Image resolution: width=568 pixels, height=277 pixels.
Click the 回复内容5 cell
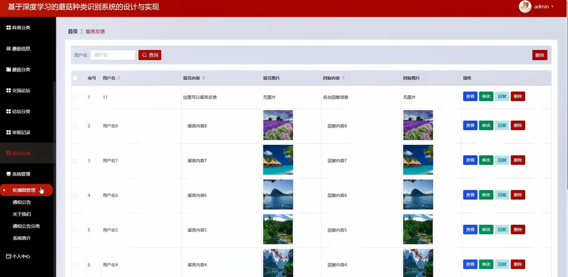337,230
